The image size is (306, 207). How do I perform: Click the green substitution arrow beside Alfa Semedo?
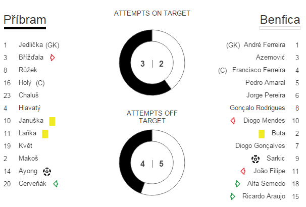237,184
